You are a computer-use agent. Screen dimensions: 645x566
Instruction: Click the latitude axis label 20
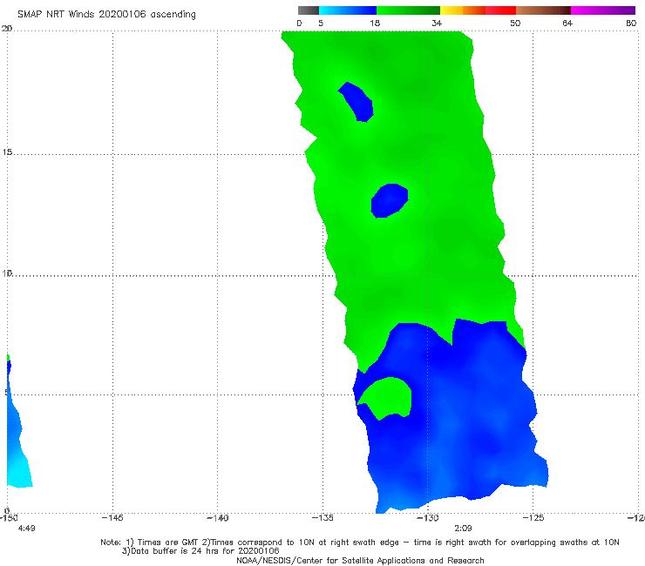(7, 28)
